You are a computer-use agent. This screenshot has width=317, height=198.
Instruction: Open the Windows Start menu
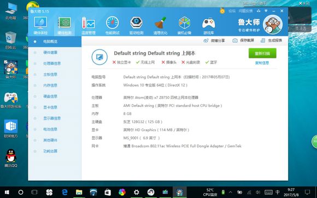click(x=7, y=193)
